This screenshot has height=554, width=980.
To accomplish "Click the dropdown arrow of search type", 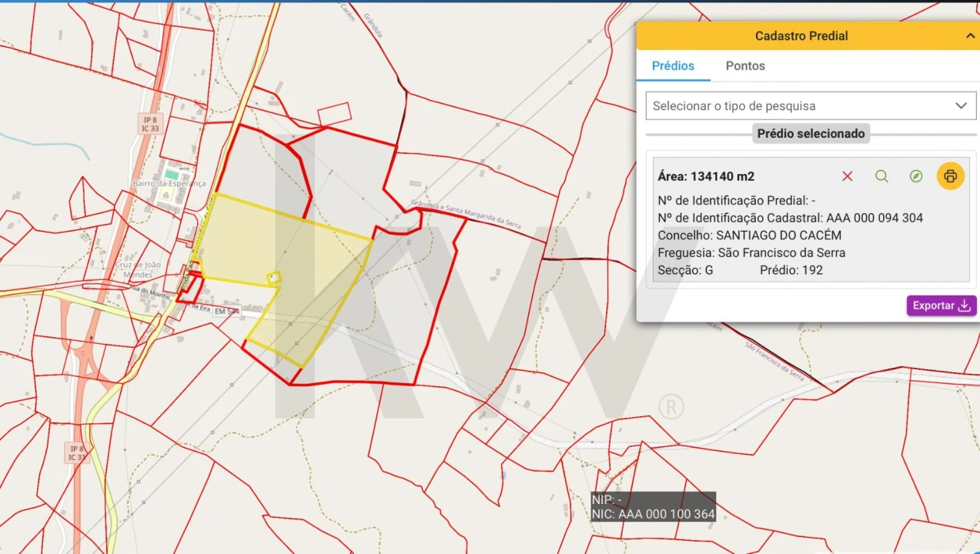I will click(961, 105).
